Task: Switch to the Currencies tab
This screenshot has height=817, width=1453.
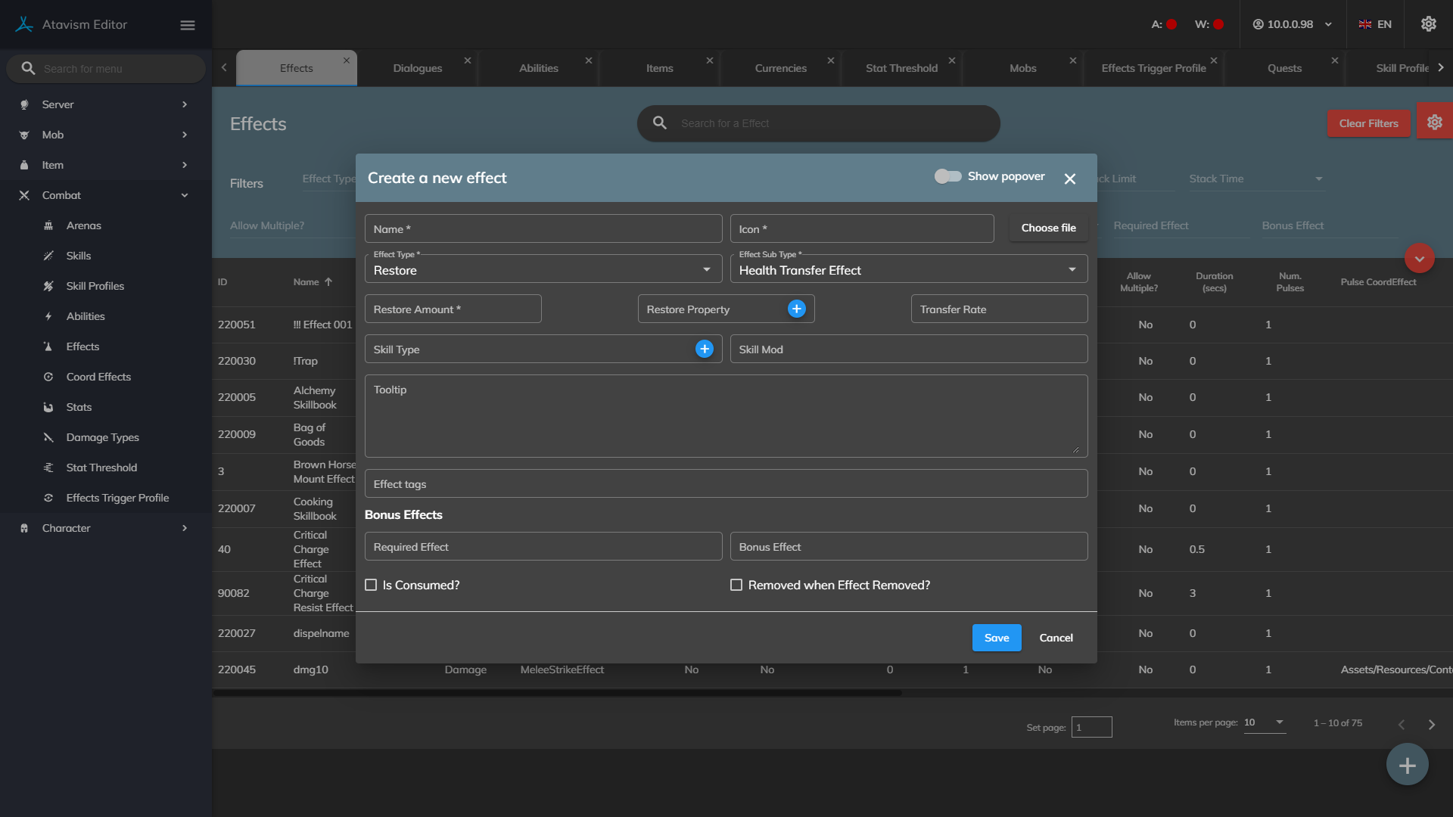Action: coord(780,68)
